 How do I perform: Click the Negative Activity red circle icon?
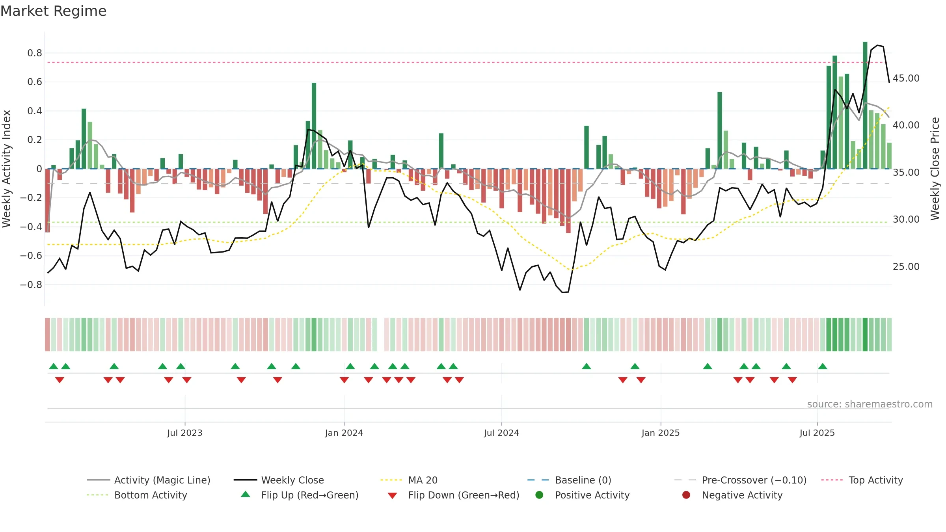686,495
